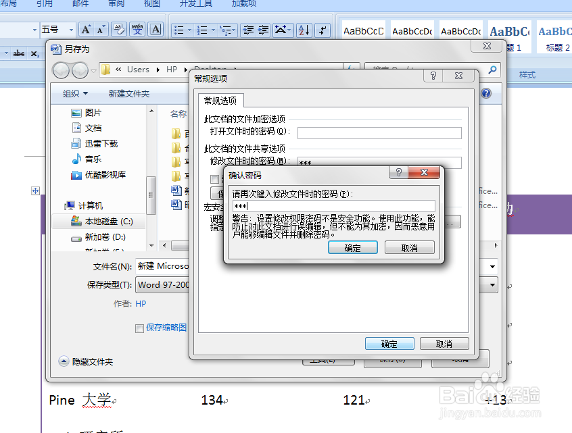
Task: Click the Clear Formatting eraser icon
Action: (119, 30)
